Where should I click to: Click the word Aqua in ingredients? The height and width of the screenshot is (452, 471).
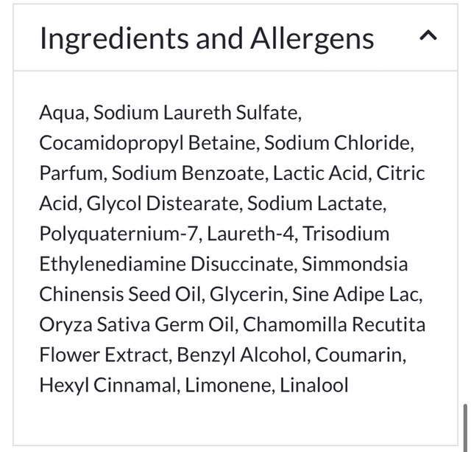(63, 113)
